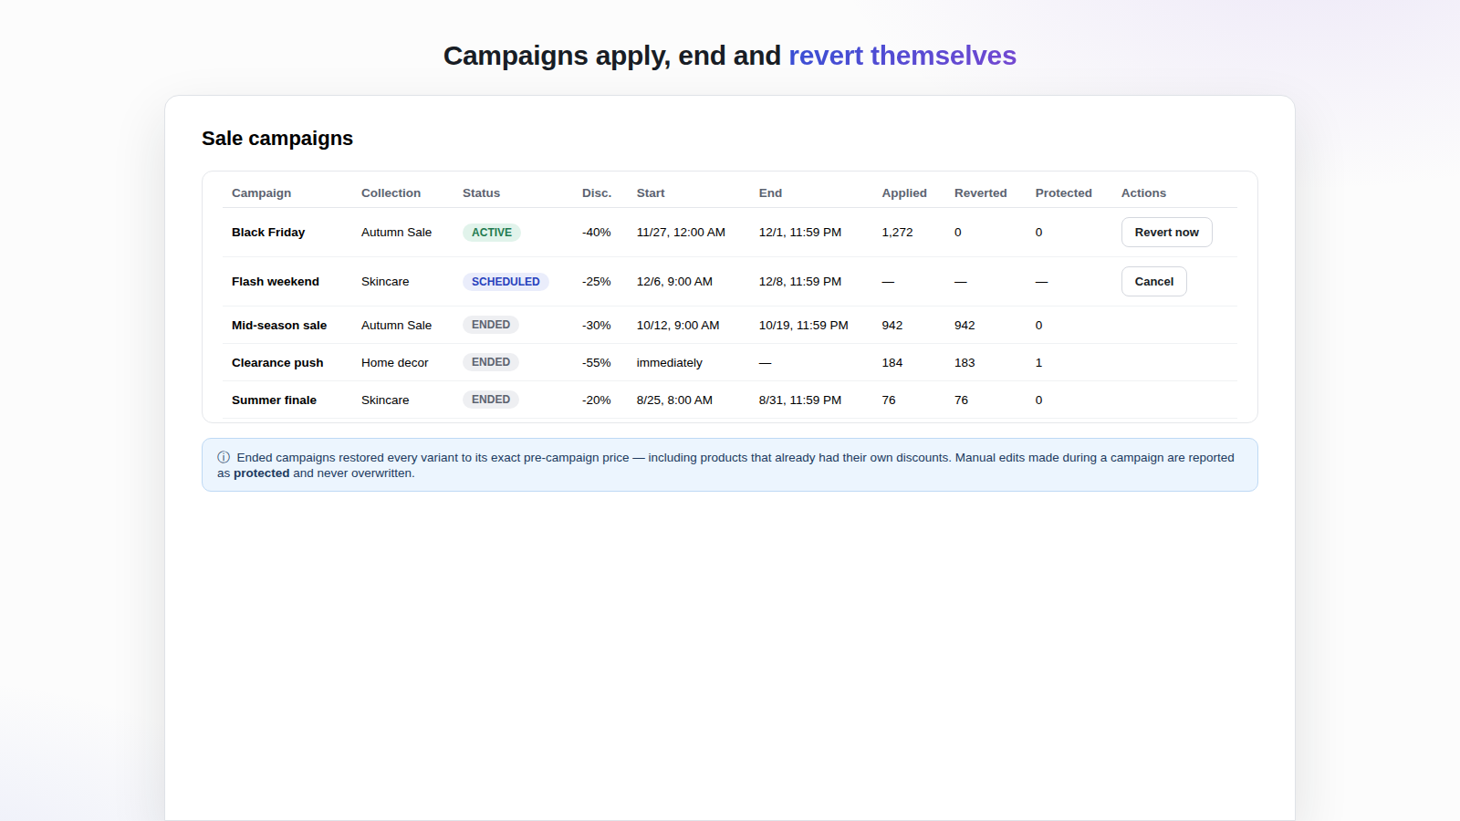Click ENDED badge in Clearance push row
Image resolution: width=1460 pixels, height=821 pixels.
491,362
